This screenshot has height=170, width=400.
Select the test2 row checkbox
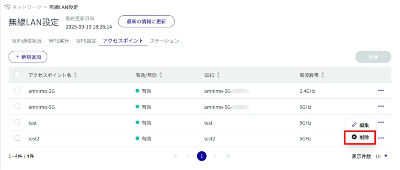17,138
